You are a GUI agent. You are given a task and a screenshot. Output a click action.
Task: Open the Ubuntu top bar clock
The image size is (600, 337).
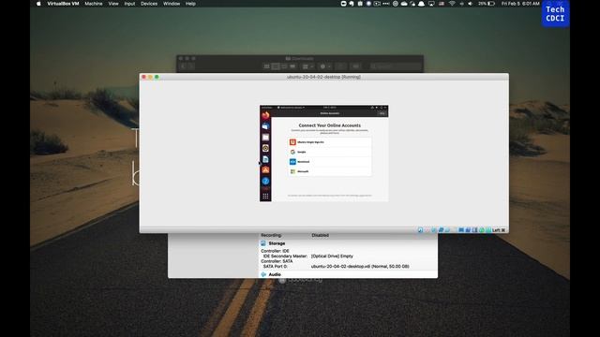(x=329, y=108)
